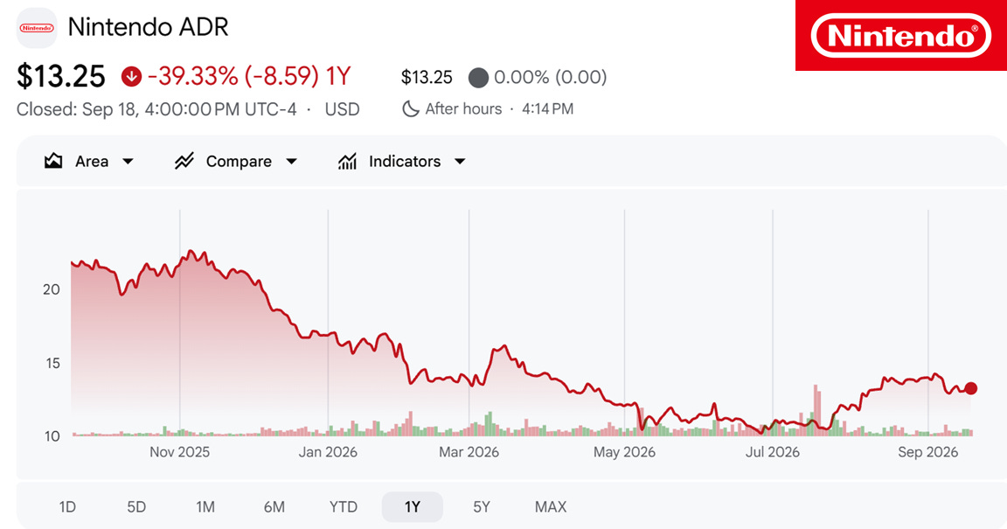The height and width of the screenshot is (529, 1007).
Task: Switch chart to 6M range
Action: click(274, 506)
